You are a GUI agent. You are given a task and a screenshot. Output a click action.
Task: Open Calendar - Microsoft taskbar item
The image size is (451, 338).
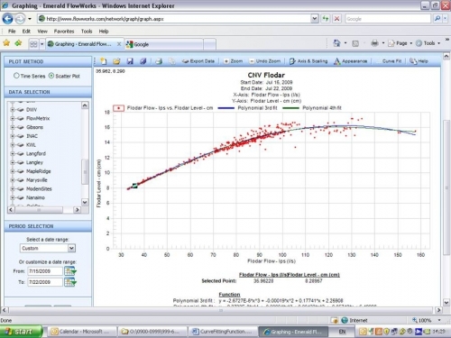tap(83, 332)
